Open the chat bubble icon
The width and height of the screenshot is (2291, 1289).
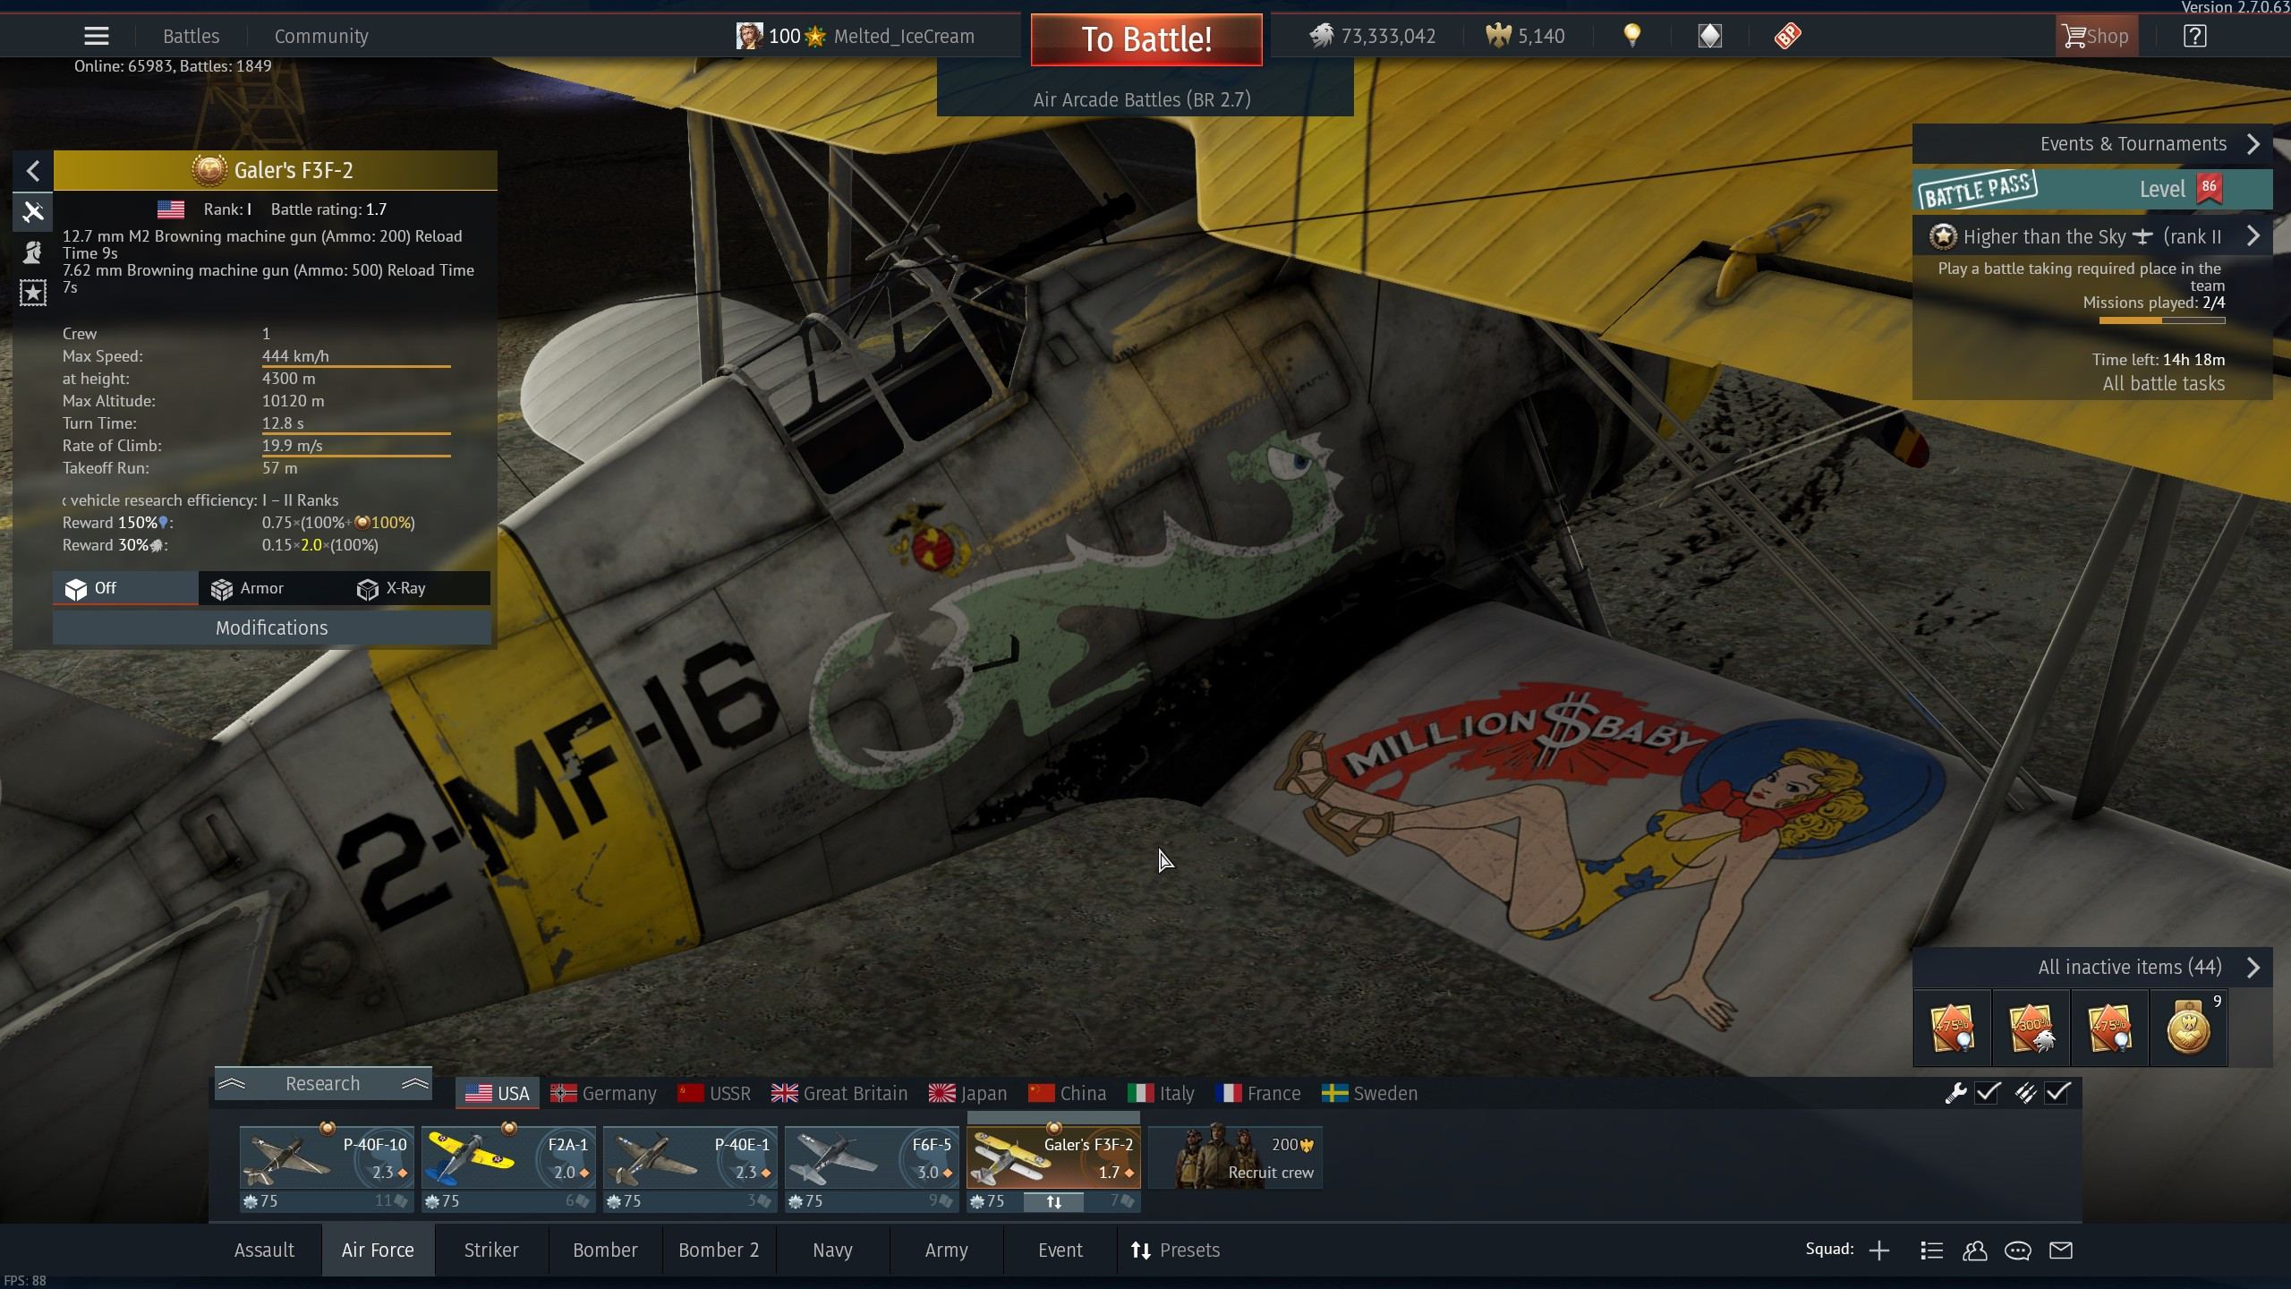[2017, 1251]
